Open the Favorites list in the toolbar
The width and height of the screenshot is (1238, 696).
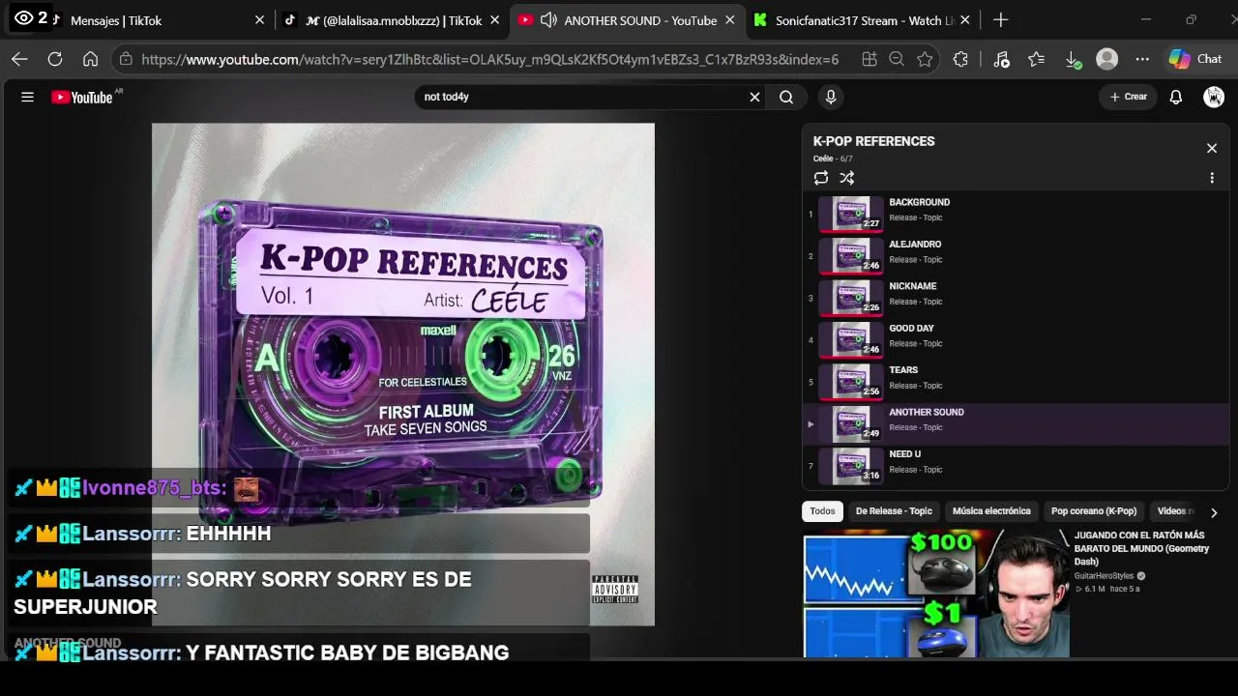pos(1037,59)
